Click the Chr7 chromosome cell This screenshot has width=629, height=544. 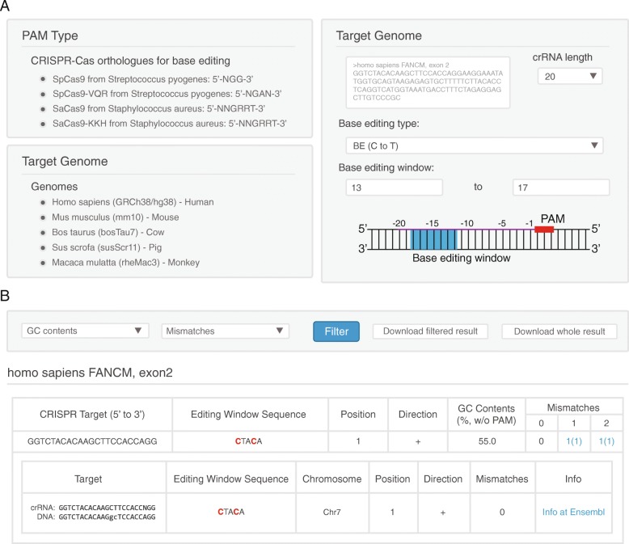(x=331, y=512)
